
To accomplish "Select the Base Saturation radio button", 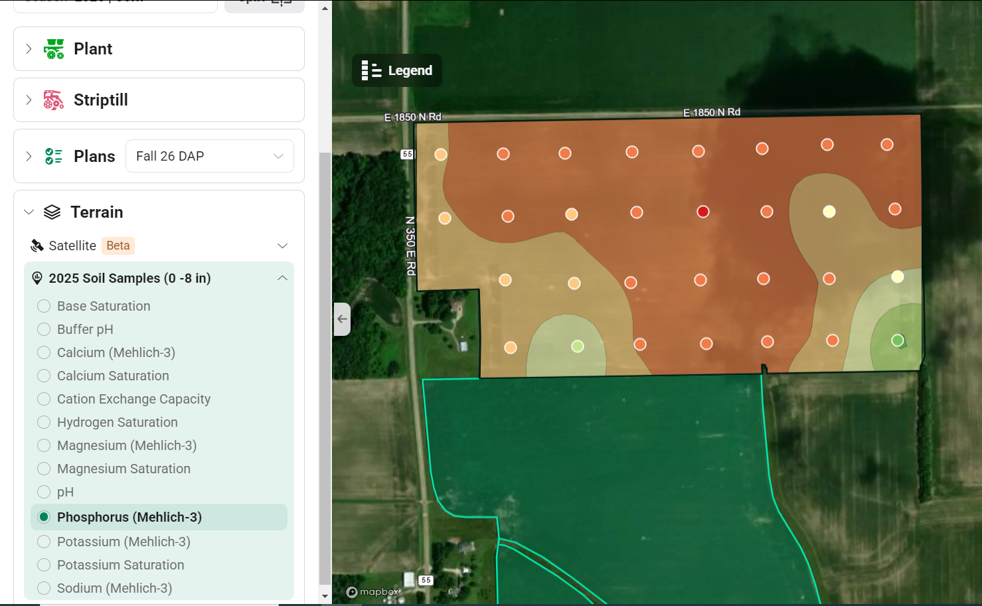I will 44,306.
